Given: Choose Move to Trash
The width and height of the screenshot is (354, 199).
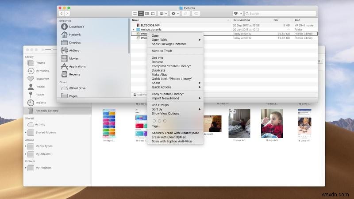Looking at the screenshot, I should (x=175, y=51).
